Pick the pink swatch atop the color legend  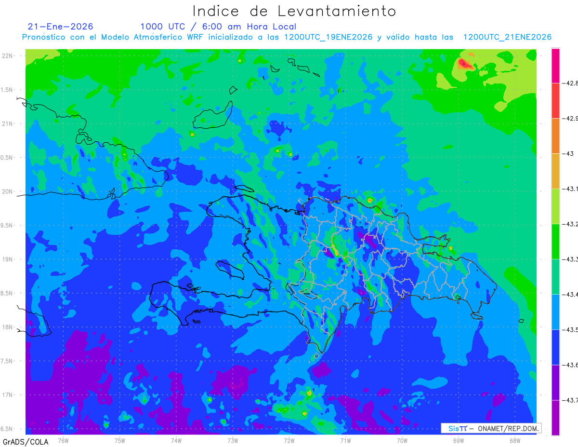[x=555, y=66]
